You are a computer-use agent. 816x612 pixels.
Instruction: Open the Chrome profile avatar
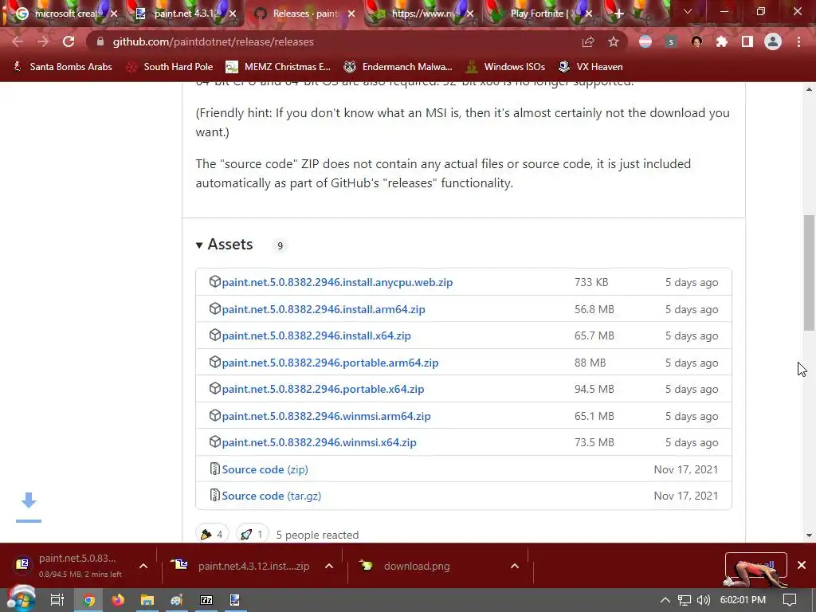(773, 41)
